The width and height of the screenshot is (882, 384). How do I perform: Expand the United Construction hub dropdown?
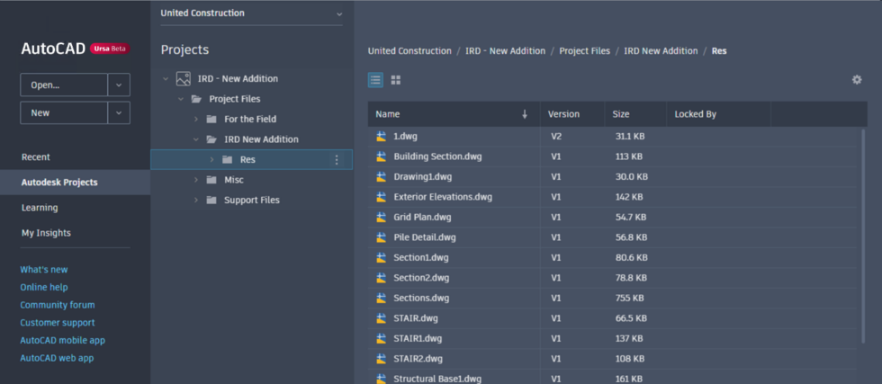[338, 13]
